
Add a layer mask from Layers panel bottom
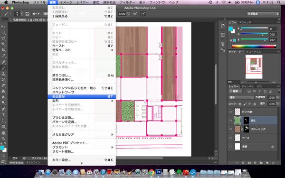(249, 163)
